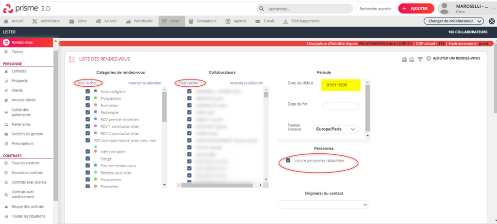Click Inverser la sélection under categories
497x224 pixels.
coord(145,83)
